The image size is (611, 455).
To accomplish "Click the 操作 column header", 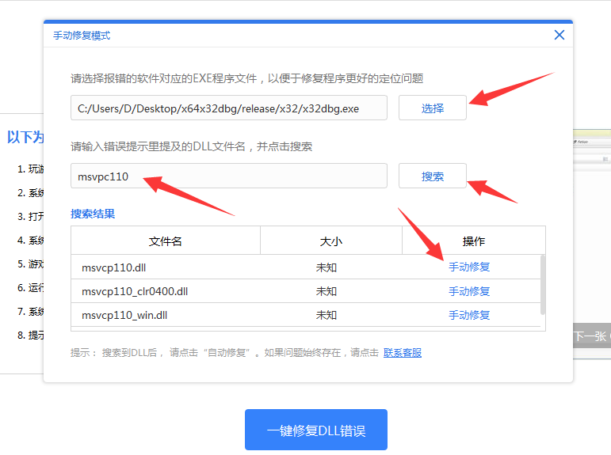I will 473,241.
